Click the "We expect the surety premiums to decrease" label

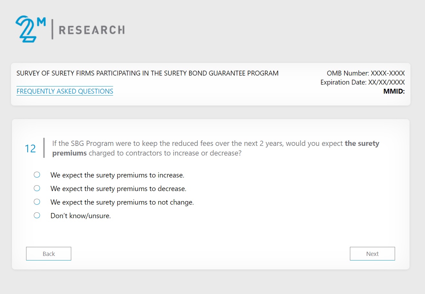click(118, 189)
